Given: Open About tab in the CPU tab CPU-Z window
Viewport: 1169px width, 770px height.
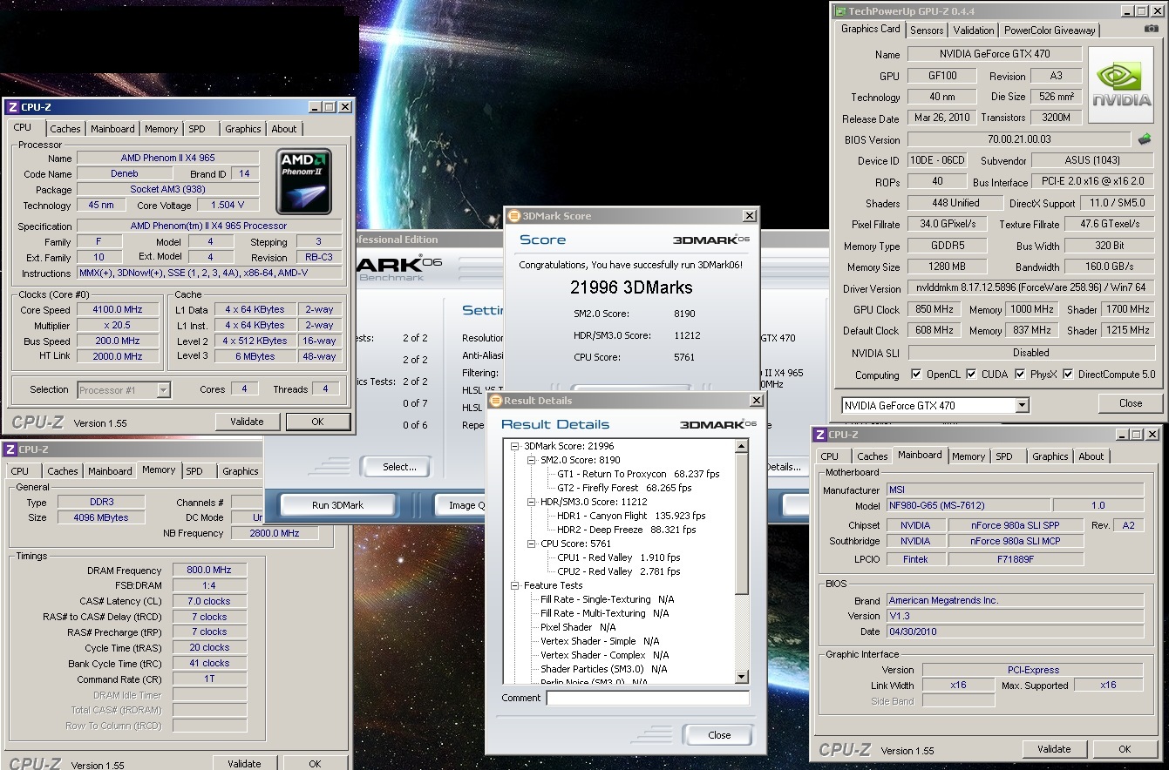Looking at the screenshot, I should (284, 129).
